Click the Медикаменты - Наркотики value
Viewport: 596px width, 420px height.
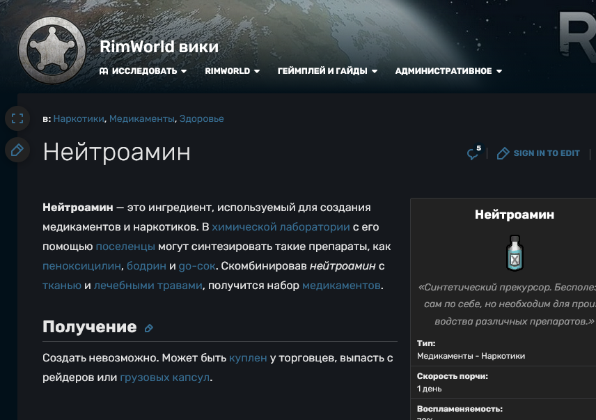pyautogui.click(x=471, y=356)
